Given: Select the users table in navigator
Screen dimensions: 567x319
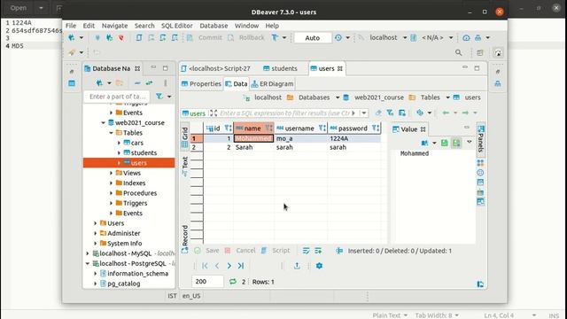Looking at the screenshot, I should tap(129, 163).
